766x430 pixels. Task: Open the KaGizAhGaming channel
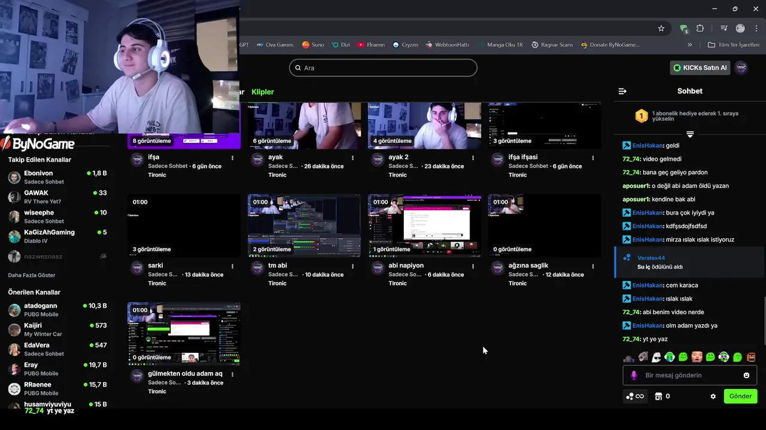[x=57, y=236]
